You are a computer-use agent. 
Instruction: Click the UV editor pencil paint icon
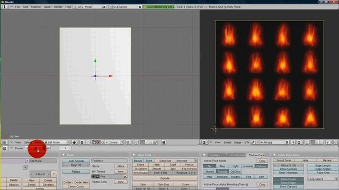tap(253, 142)
